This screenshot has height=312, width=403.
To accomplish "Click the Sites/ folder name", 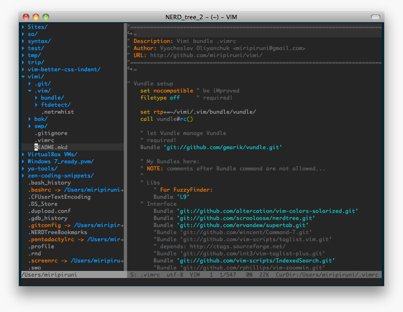I will click(37, 27).
